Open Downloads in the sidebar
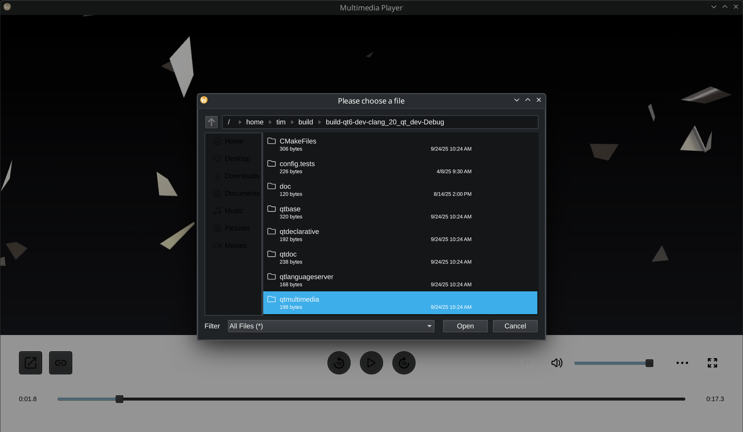 click(x=242, y=176)
